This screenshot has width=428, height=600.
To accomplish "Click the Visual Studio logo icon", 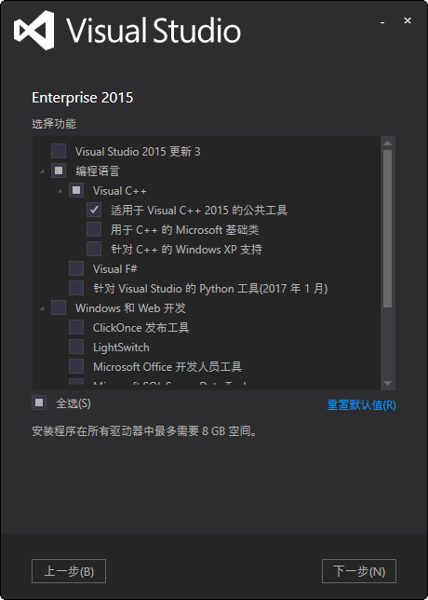I will click(x=34, y=30).
